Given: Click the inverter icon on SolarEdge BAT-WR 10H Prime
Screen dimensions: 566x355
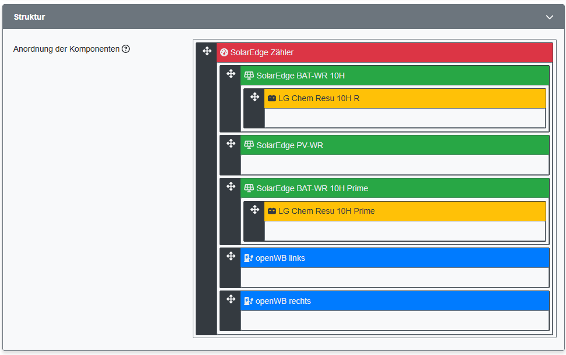Looking at the screenshot, I should (250, 188).
